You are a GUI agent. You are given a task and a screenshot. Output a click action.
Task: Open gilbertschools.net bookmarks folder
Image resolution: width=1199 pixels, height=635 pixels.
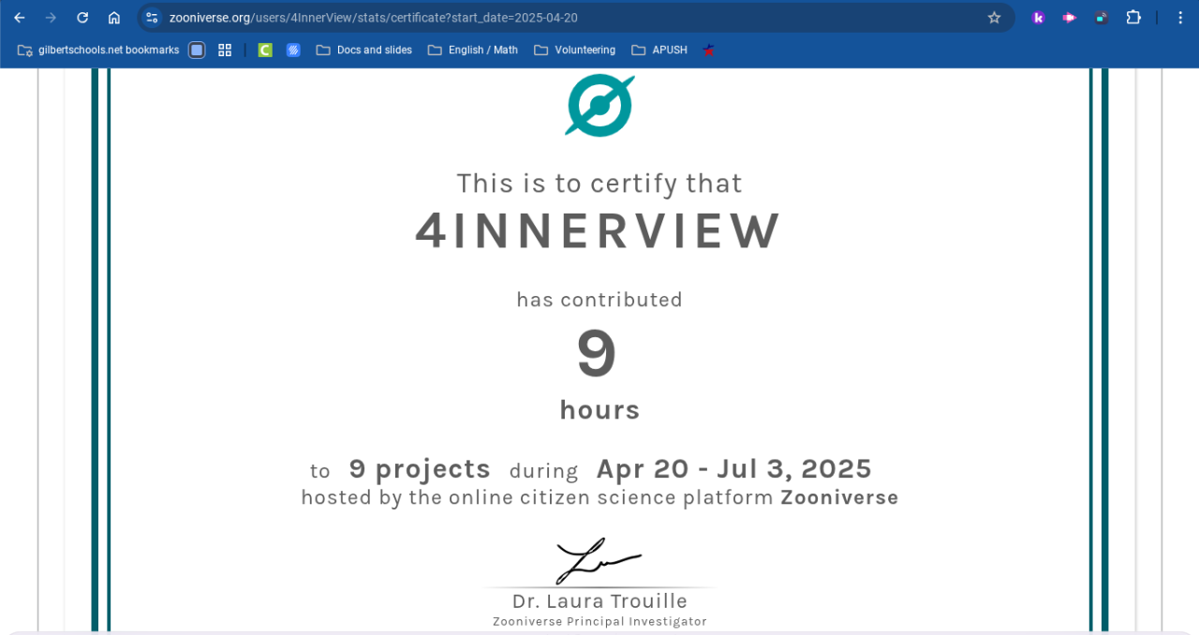tap(98, 50)
